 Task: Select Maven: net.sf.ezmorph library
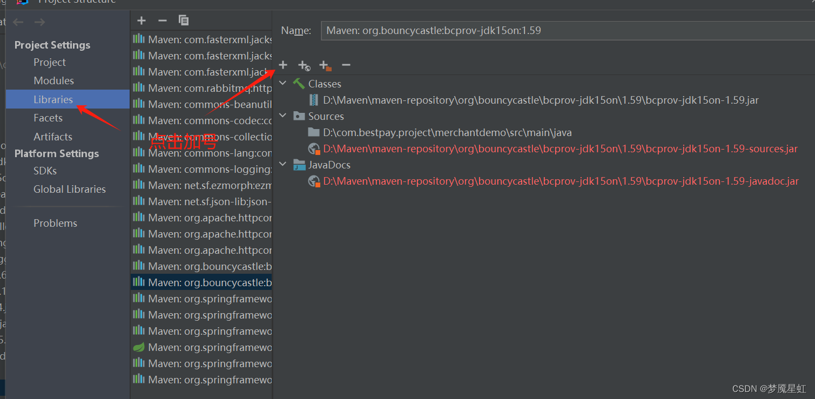(x=201, y=185)
